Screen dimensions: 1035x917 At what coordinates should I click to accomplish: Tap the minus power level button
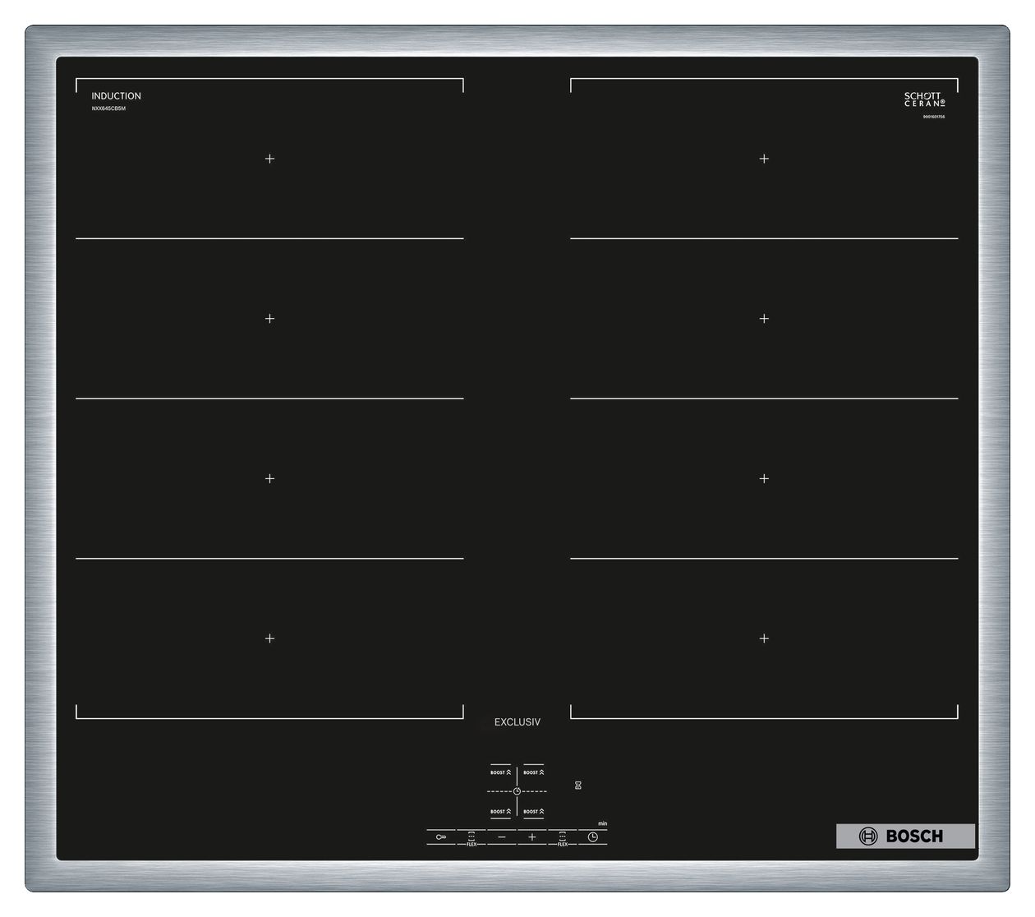pos(502,837)
